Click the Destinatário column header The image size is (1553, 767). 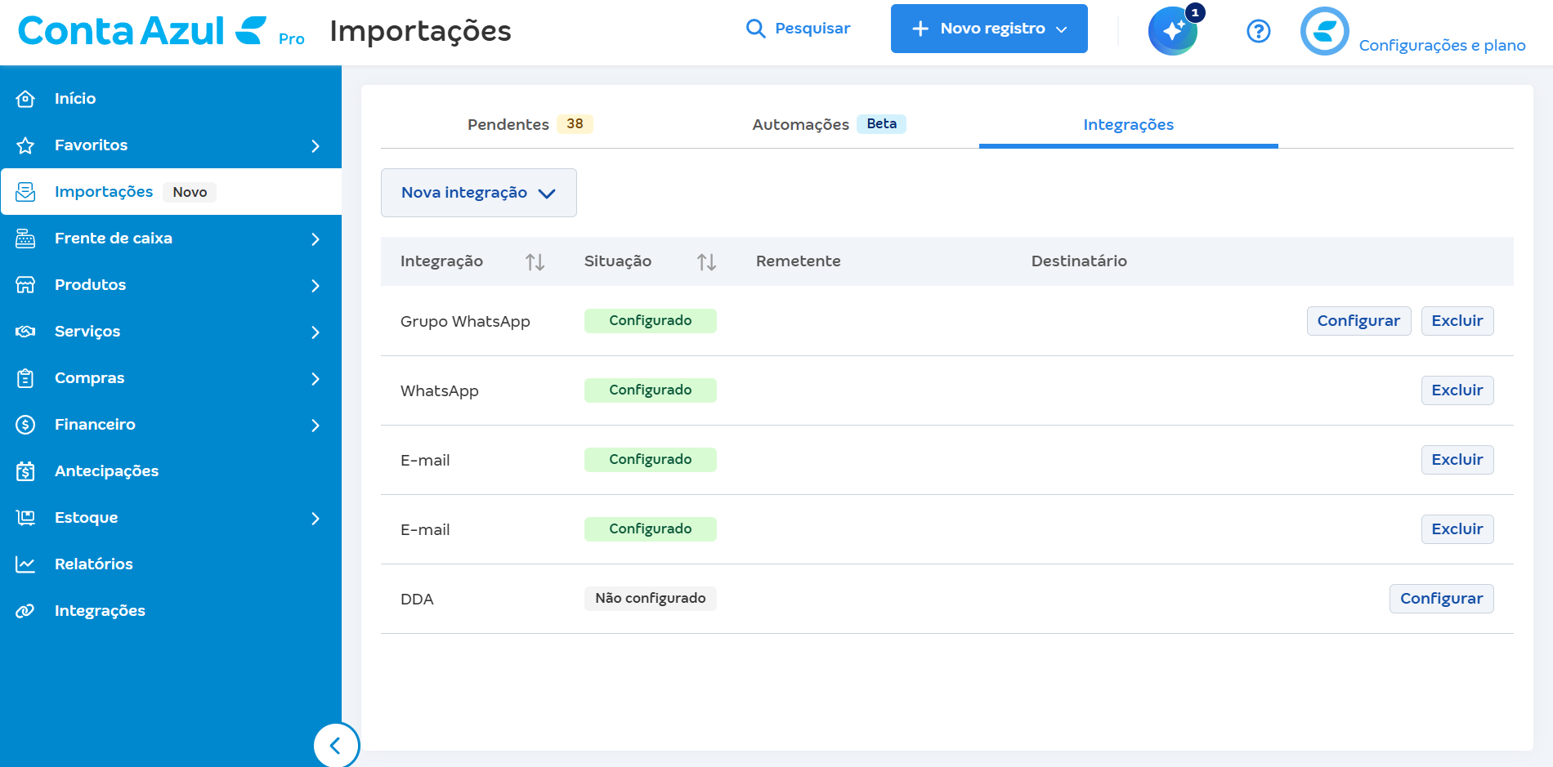tap(1079, 261)
